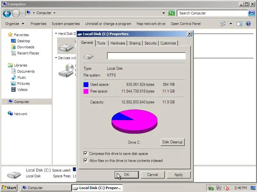Click the Search Computer box
This screenshot has height=192, width=257.
coord(213,13)
